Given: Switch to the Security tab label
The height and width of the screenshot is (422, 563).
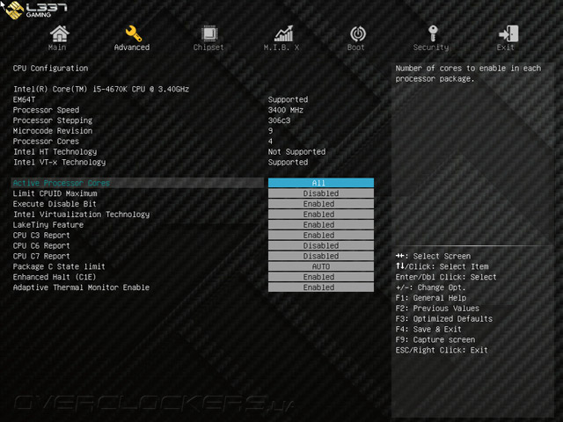Looking at the screenshot, I should point(431,47).
